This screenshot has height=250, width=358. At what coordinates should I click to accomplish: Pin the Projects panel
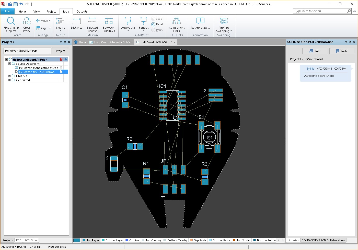65,42
